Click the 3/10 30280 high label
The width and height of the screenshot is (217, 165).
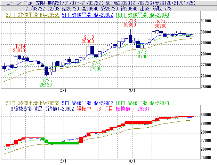point(161,24)
